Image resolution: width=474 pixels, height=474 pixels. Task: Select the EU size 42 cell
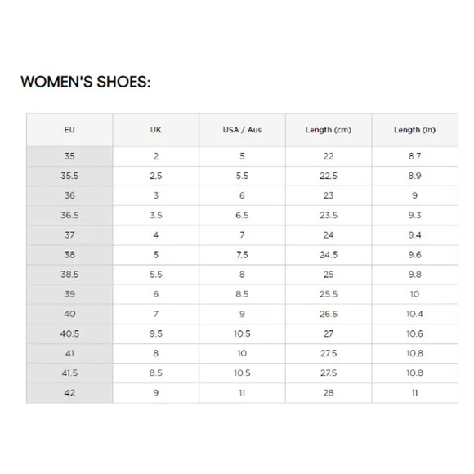(69, 393)
